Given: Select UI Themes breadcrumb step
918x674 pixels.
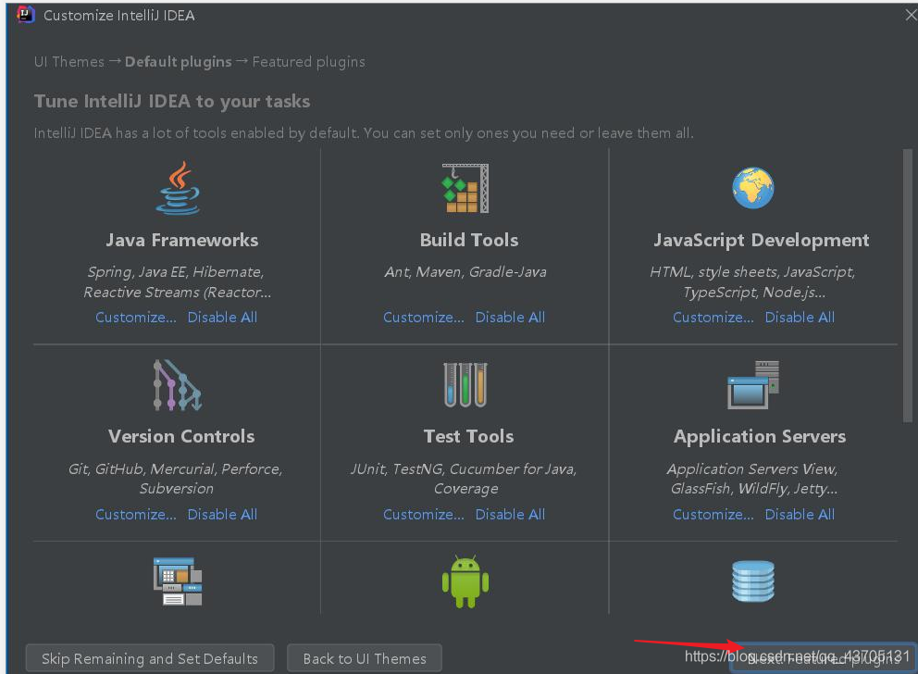Looking at the screenshot, I should [69, 61].
